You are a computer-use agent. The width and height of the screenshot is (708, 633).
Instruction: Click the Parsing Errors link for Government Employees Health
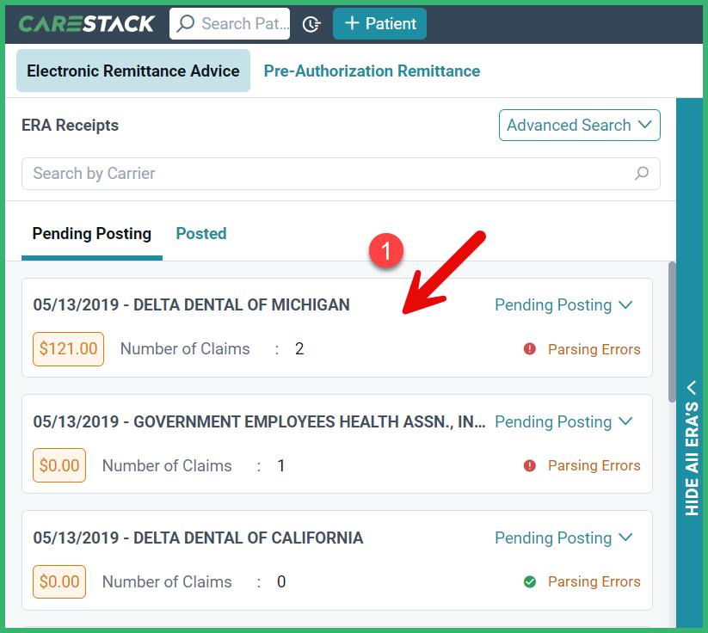click(594, 465)
